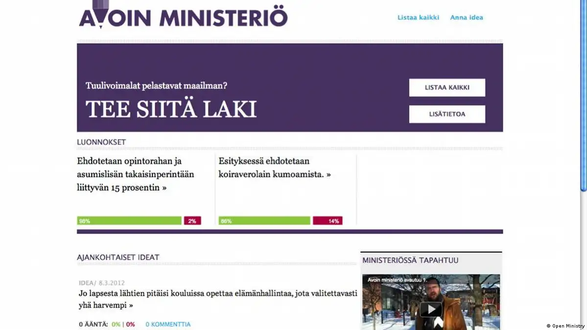Open the 0 KOMMENTTIA comments link
The height and width of the screenshot is (330, 587).
pos(168,324)
